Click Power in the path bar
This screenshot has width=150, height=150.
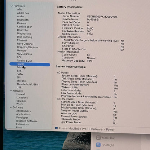click(x=110, y=130)
